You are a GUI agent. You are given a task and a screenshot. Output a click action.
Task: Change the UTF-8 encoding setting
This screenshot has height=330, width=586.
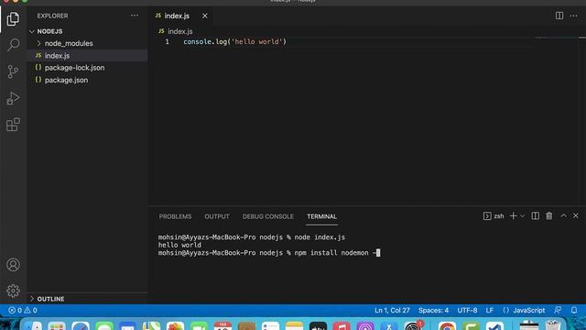click(467, 310)
